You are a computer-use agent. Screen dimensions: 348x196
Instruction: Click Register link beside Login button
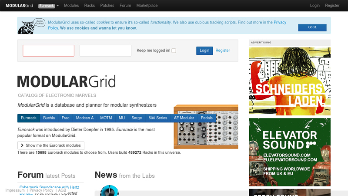[x=223, y=51]
